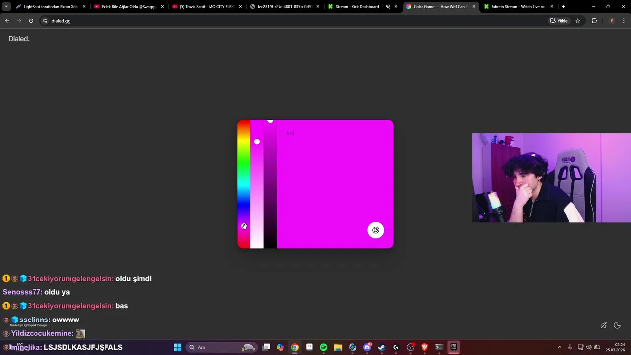
Task: Close the Color Game tab
Action: coord(474,7)
